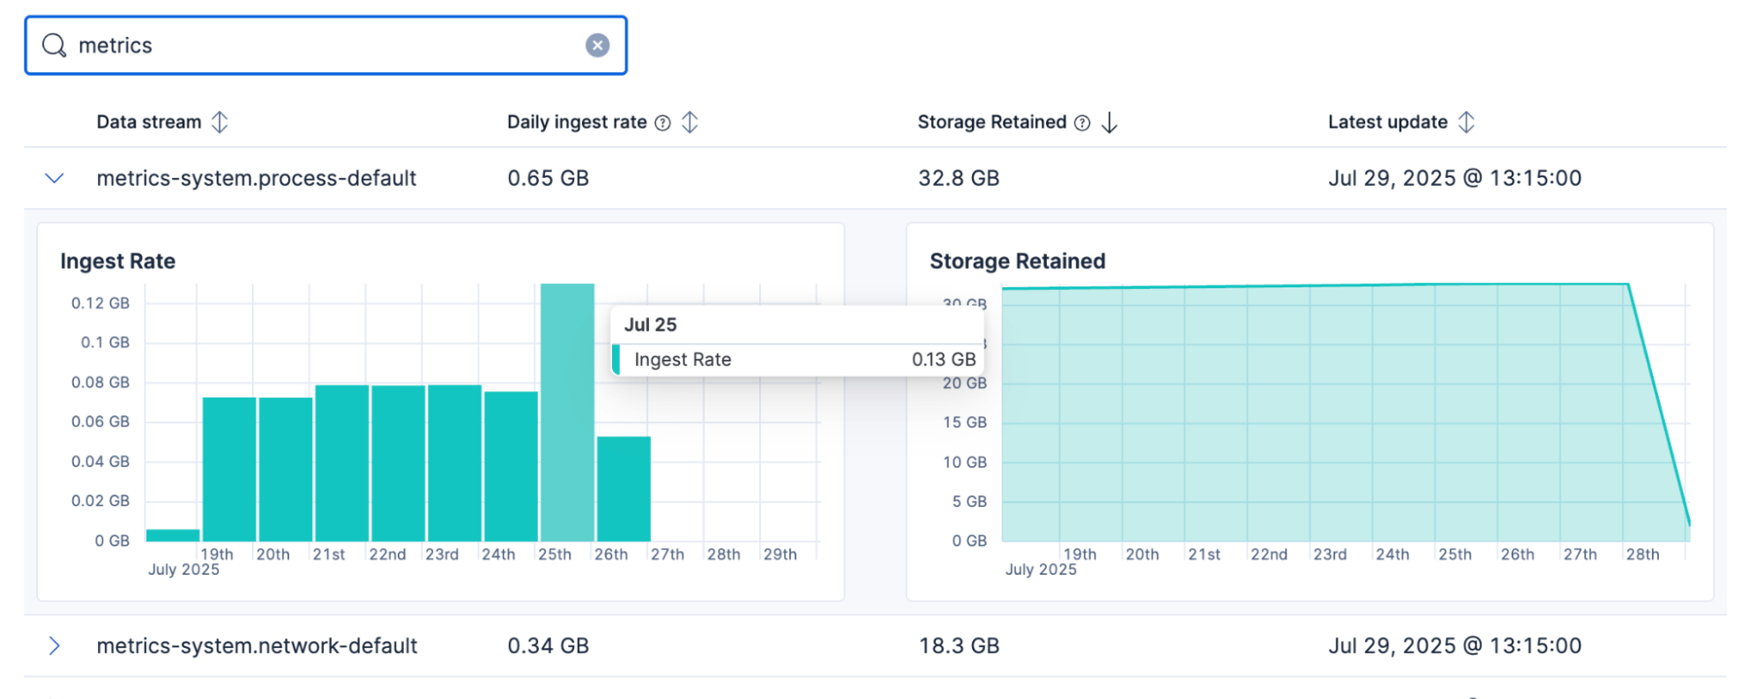Click the Latest update header label
This screenshot has width=1763, height=699.
click(1387, 122)
